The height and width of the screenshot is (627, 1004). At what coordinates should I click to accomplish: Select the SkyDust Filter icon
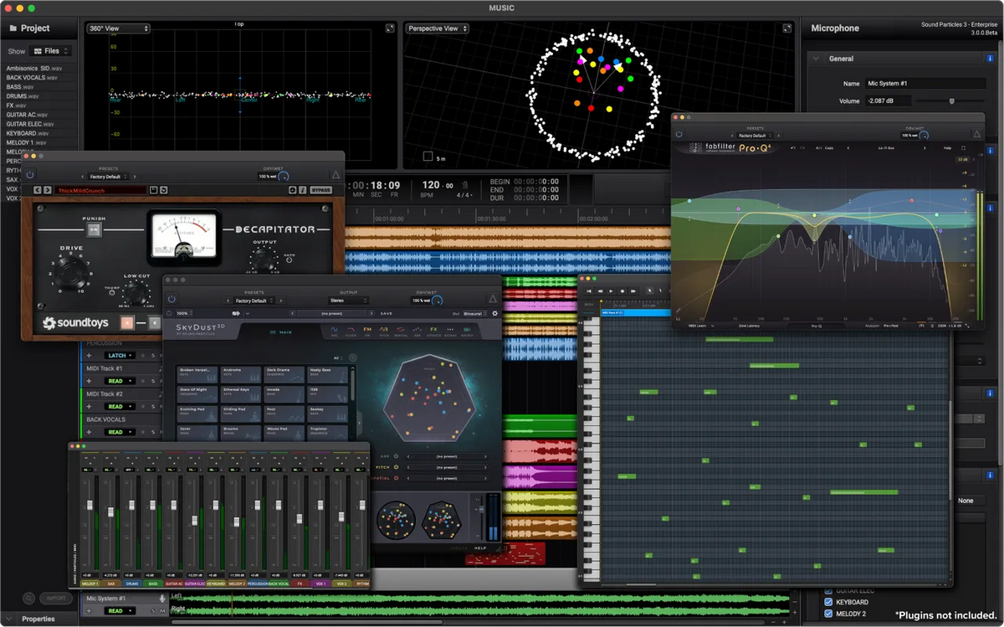(x=351, y=330)
